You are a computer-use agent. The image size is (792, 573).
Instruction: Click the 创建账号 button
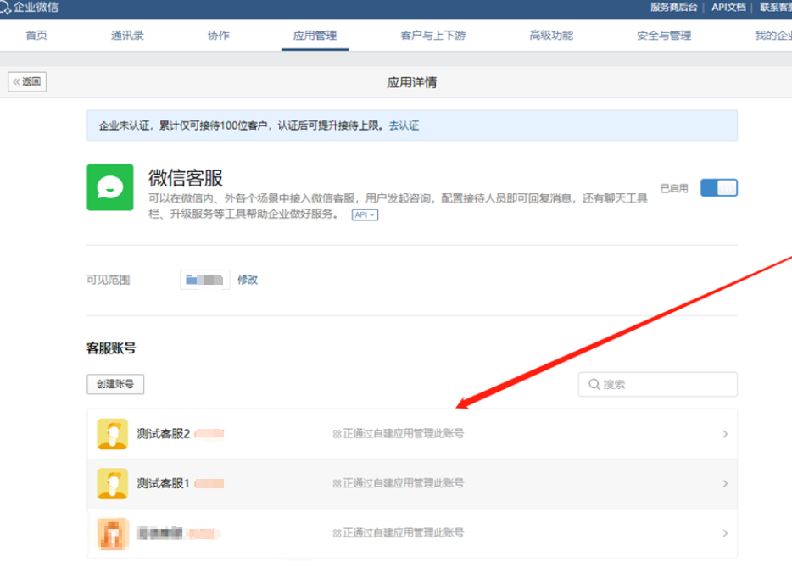(x=115, y=384)
